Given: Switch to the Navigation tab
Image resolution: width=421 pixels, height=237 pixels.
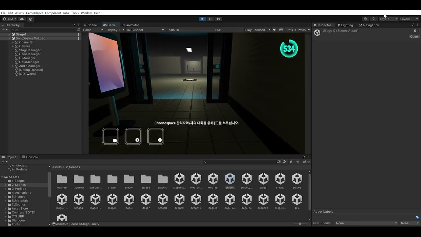Looking at the screenshot, I should pos(369,25).
